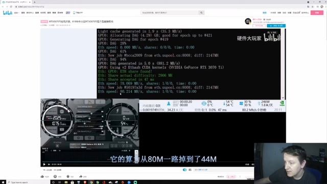Go forward in browser

point(7,7)
